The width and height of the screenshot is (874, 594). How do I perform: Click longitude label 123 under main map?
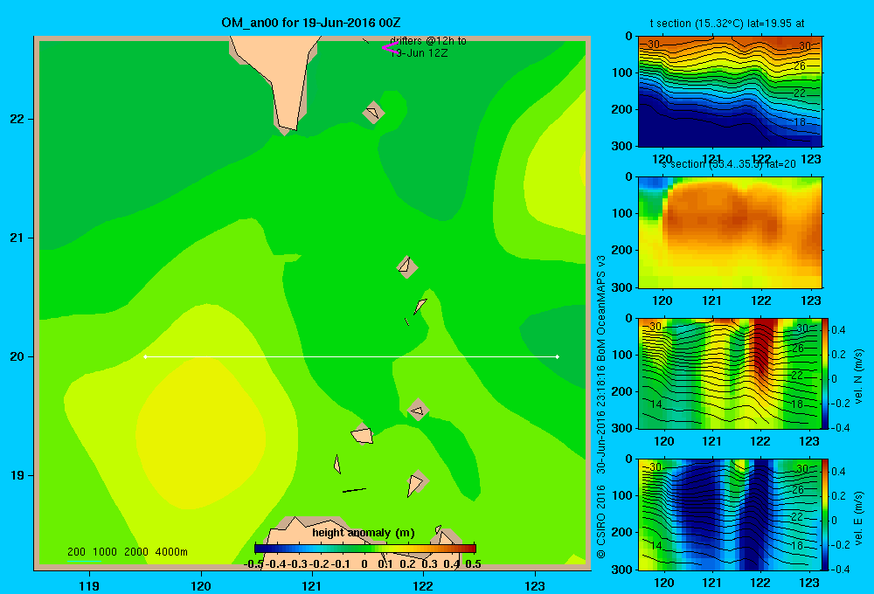(x=535, y=585)
